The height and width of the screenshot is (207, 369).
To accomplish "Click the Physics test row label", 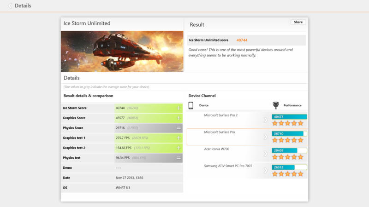I will [x=71, y=158].
